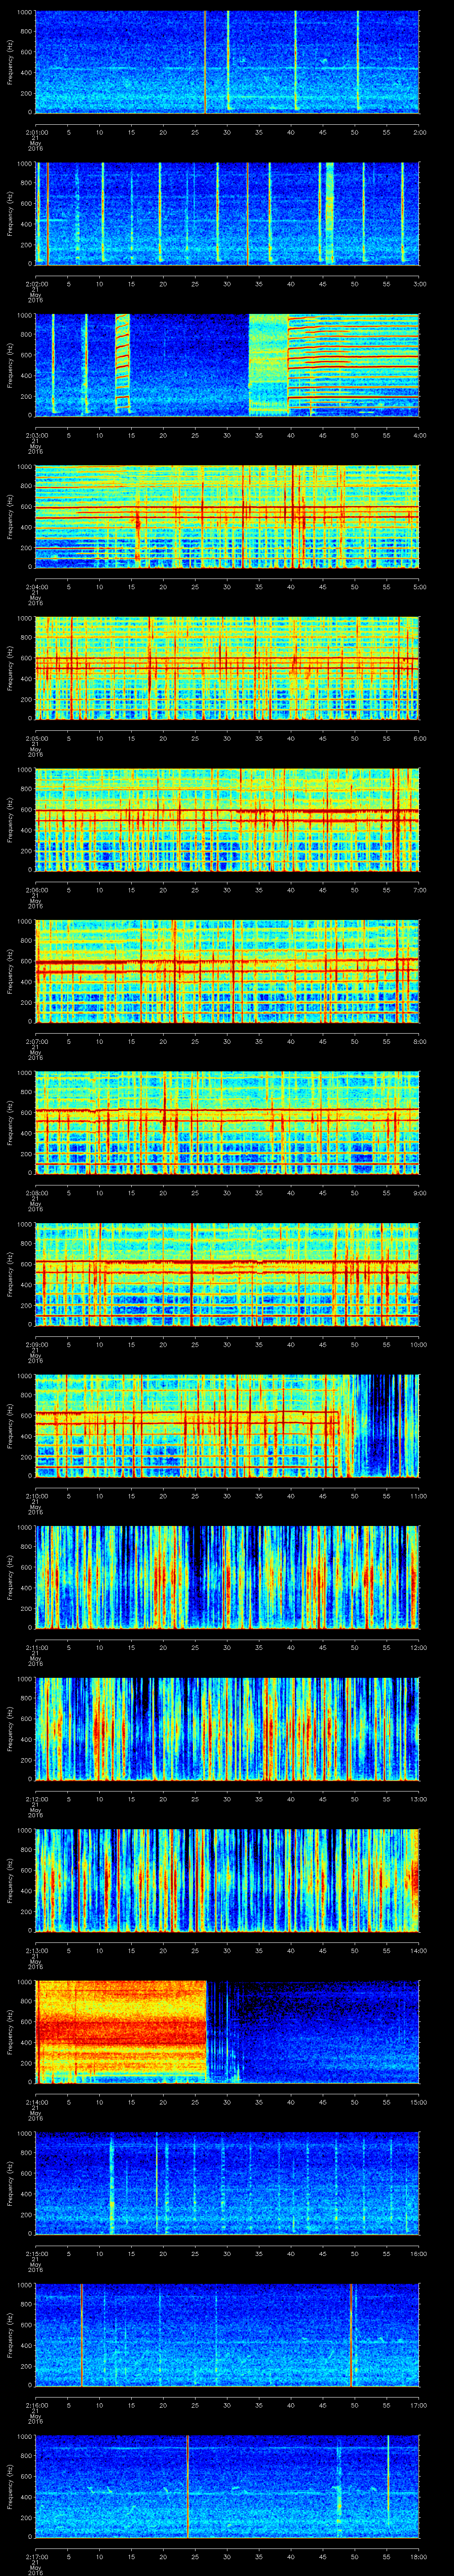
Task: Select the spectrogram panel starting at 2:06:00
Action: click(227, 819)
